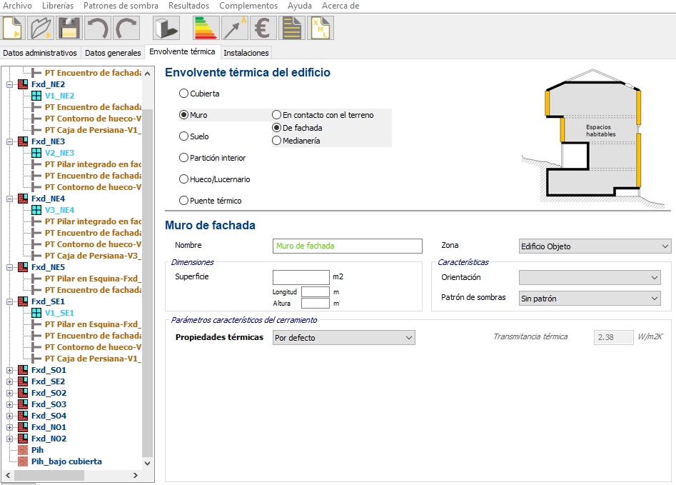Select the Cubierta radio button
The image size is (676, 485).
184,94
